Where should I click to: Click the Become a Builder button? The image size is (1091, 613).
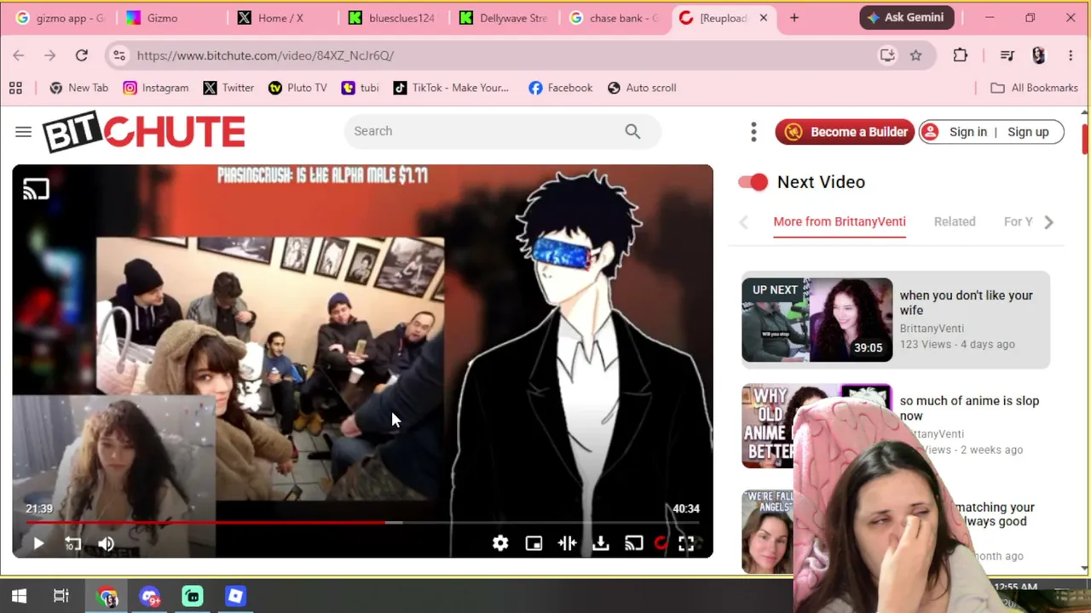pyautogui.click(x=845, y=132)
